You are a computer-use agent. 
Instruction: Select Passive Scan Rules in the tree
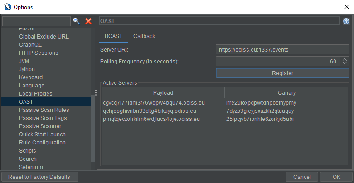tap(44, 110)
